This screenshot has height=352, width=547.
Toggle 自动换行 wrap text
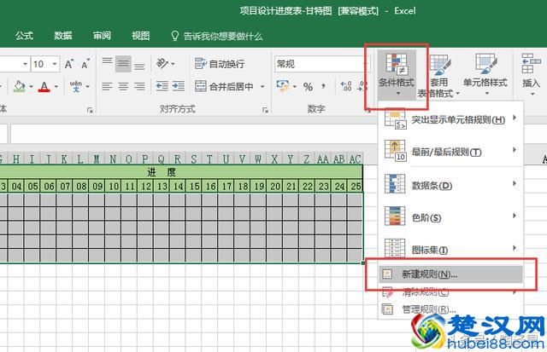pyautogui.click(x=220, y=64)
